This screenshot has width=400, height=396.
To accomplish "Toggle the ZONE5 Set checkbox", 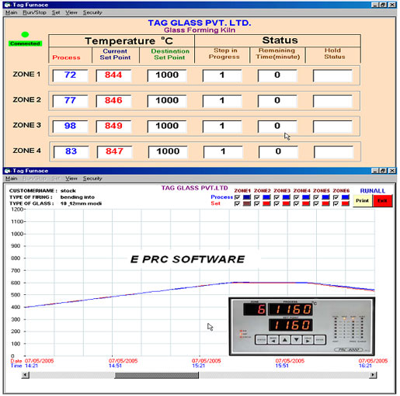I will [x=316, y=203].
